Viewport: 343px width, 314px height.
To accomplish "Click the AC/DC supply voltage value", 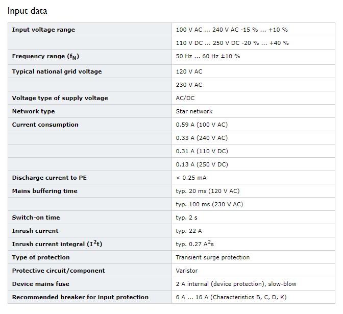I will point(185,98).
